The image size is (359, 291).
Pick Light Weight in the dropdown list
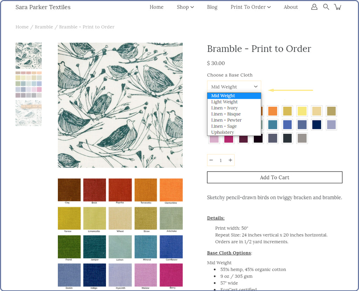[x=224, y=102]
